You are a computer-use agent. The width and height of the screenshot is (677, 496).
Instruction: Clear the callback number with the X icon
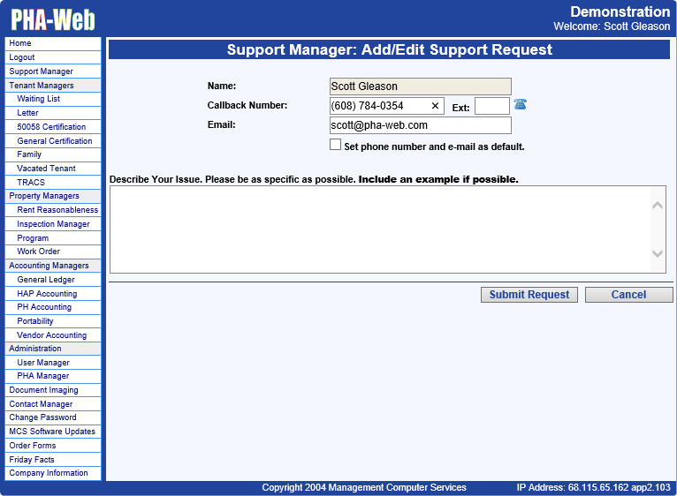click(x=435, y=106)
